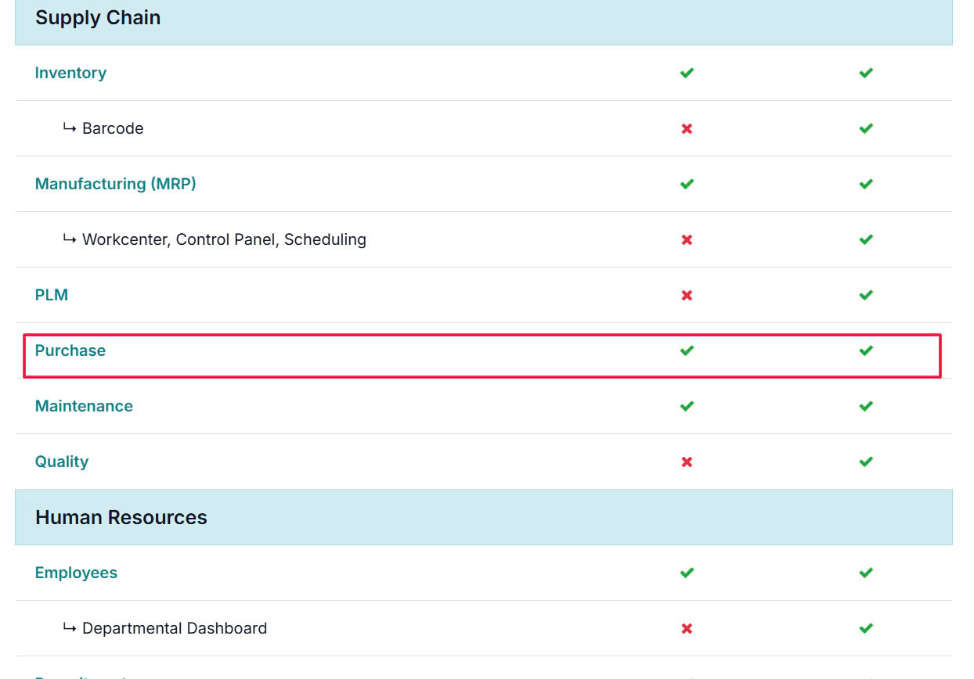The image size is (974, 679).
Task: Go to the PLM app page
Action: (52, 295)
